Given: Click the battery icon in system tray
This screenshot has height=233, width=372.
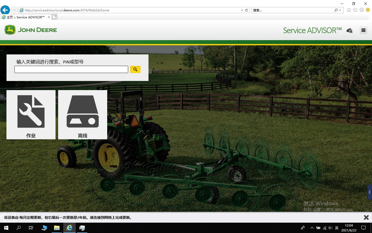Looking at the screenshot, I should 318,228.
